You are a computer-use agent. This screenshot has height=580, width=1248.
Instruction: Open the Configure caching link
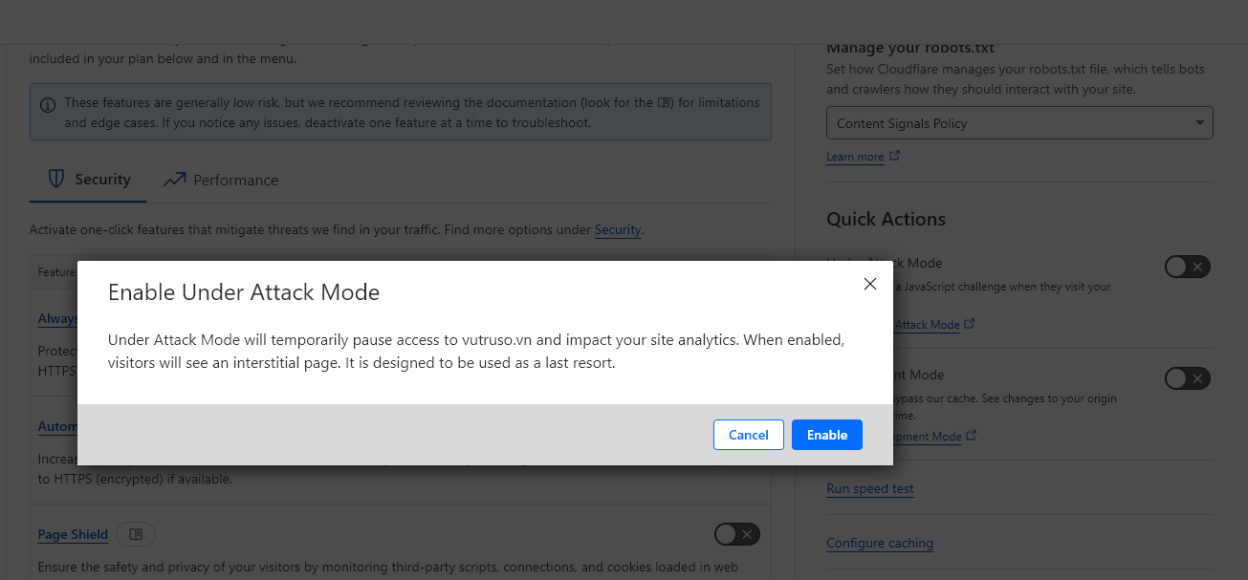tap(879, 543)
